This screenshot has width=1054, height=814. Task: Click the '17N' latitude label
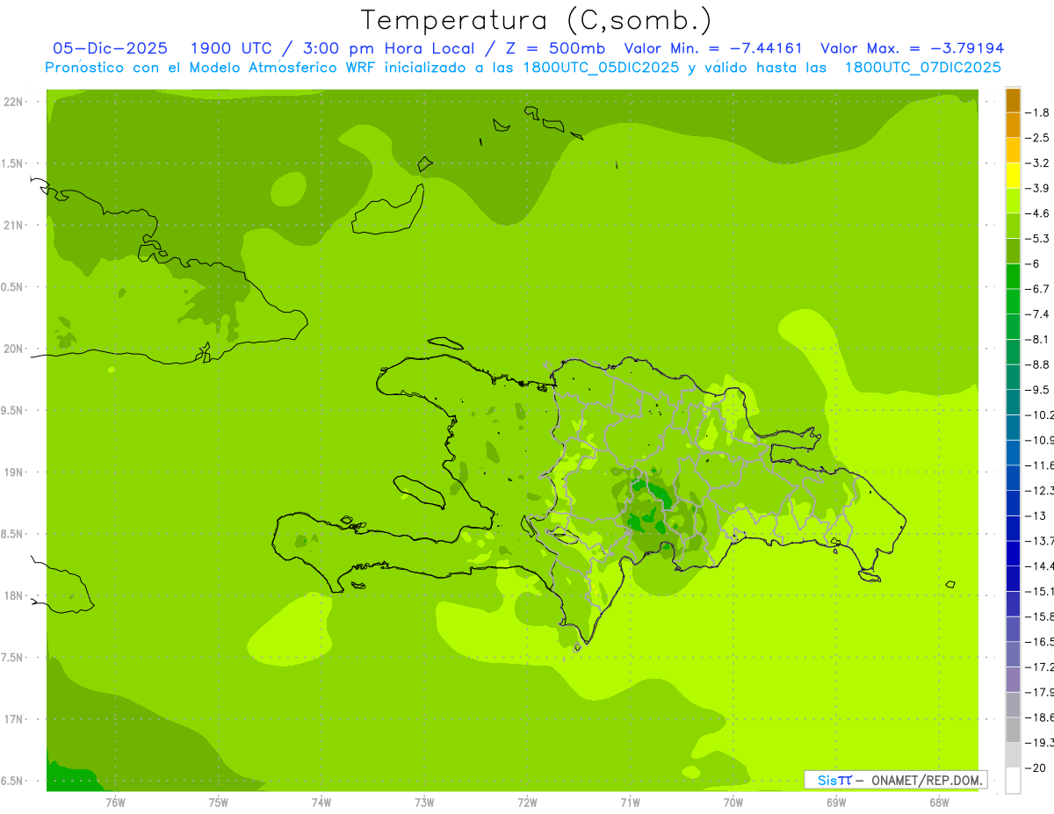pyautogui.click(x=13, y=719)
